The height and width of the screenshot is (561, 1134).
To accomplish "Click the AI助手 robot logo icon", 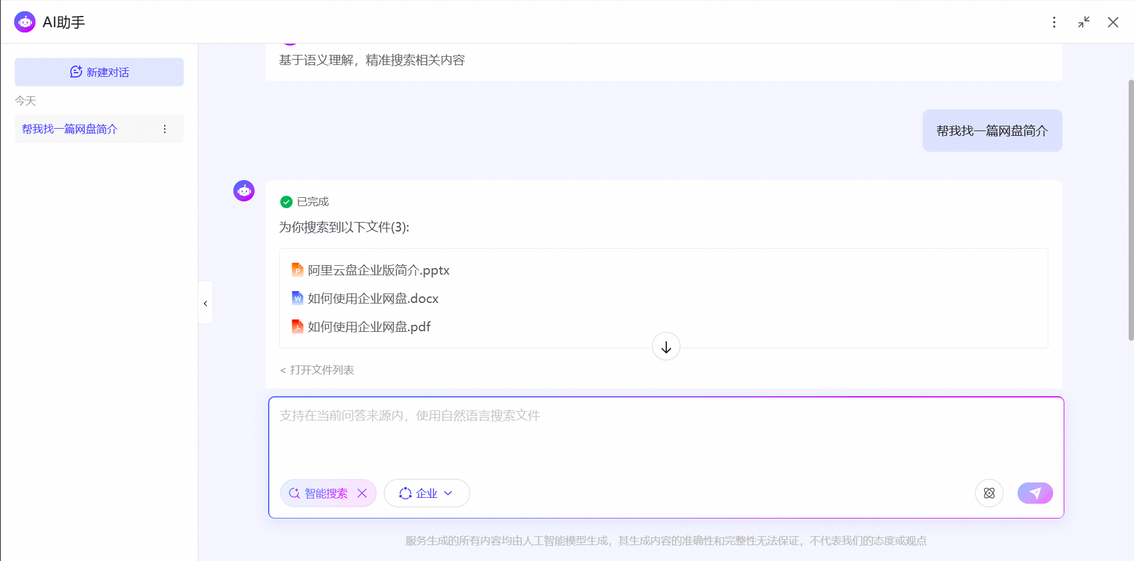I will (x=25, y=22).
